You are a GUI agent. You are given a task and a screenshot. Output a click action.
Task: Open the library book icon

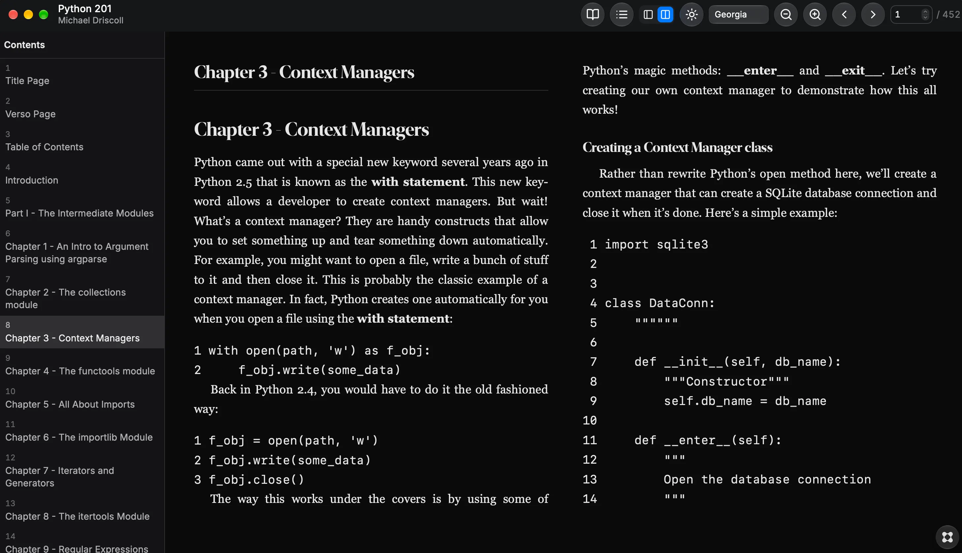[593, 15]
